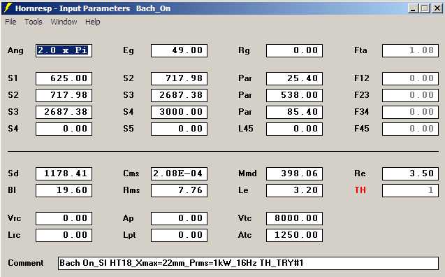Click the Hornresp lightning title bar icon
This screenshot has height=277, width=445.
(8, 8)
